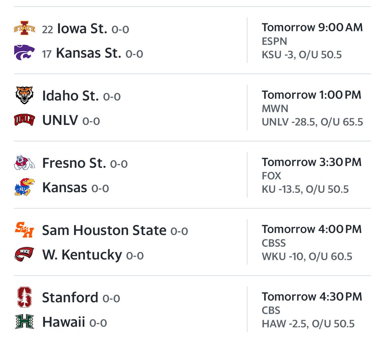
Task: Tap the UNLV -28.5, O/U 65.5 odds
Action: coord(312,122)
